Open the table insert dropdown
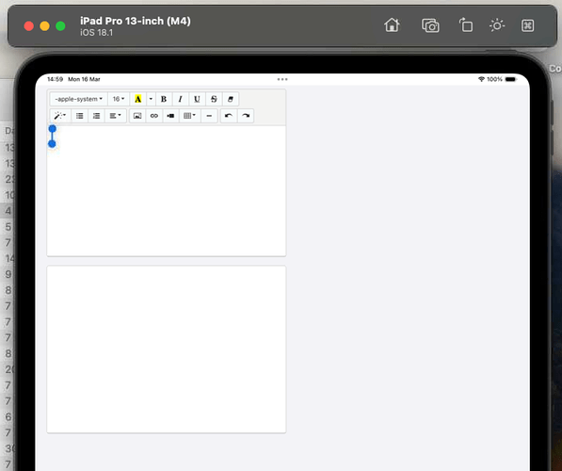 (189, 116)
